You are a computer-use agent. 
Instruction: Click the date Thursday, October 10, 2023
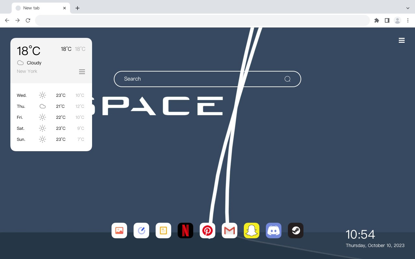click(x=375, y=245)
